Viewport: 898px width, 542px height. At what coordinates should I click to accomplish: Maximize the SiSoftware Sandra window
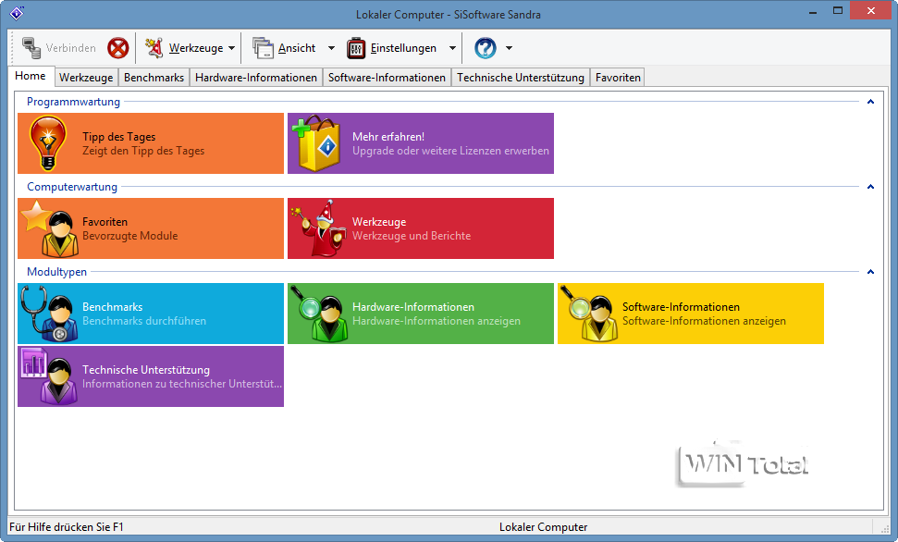(837, 11)
